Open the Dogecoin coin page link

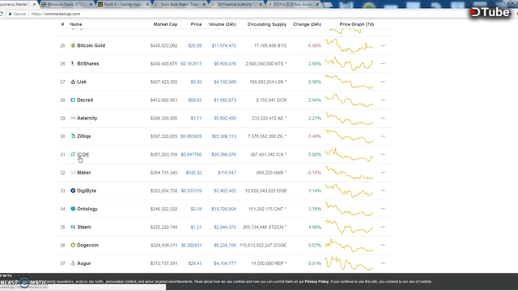87,245
